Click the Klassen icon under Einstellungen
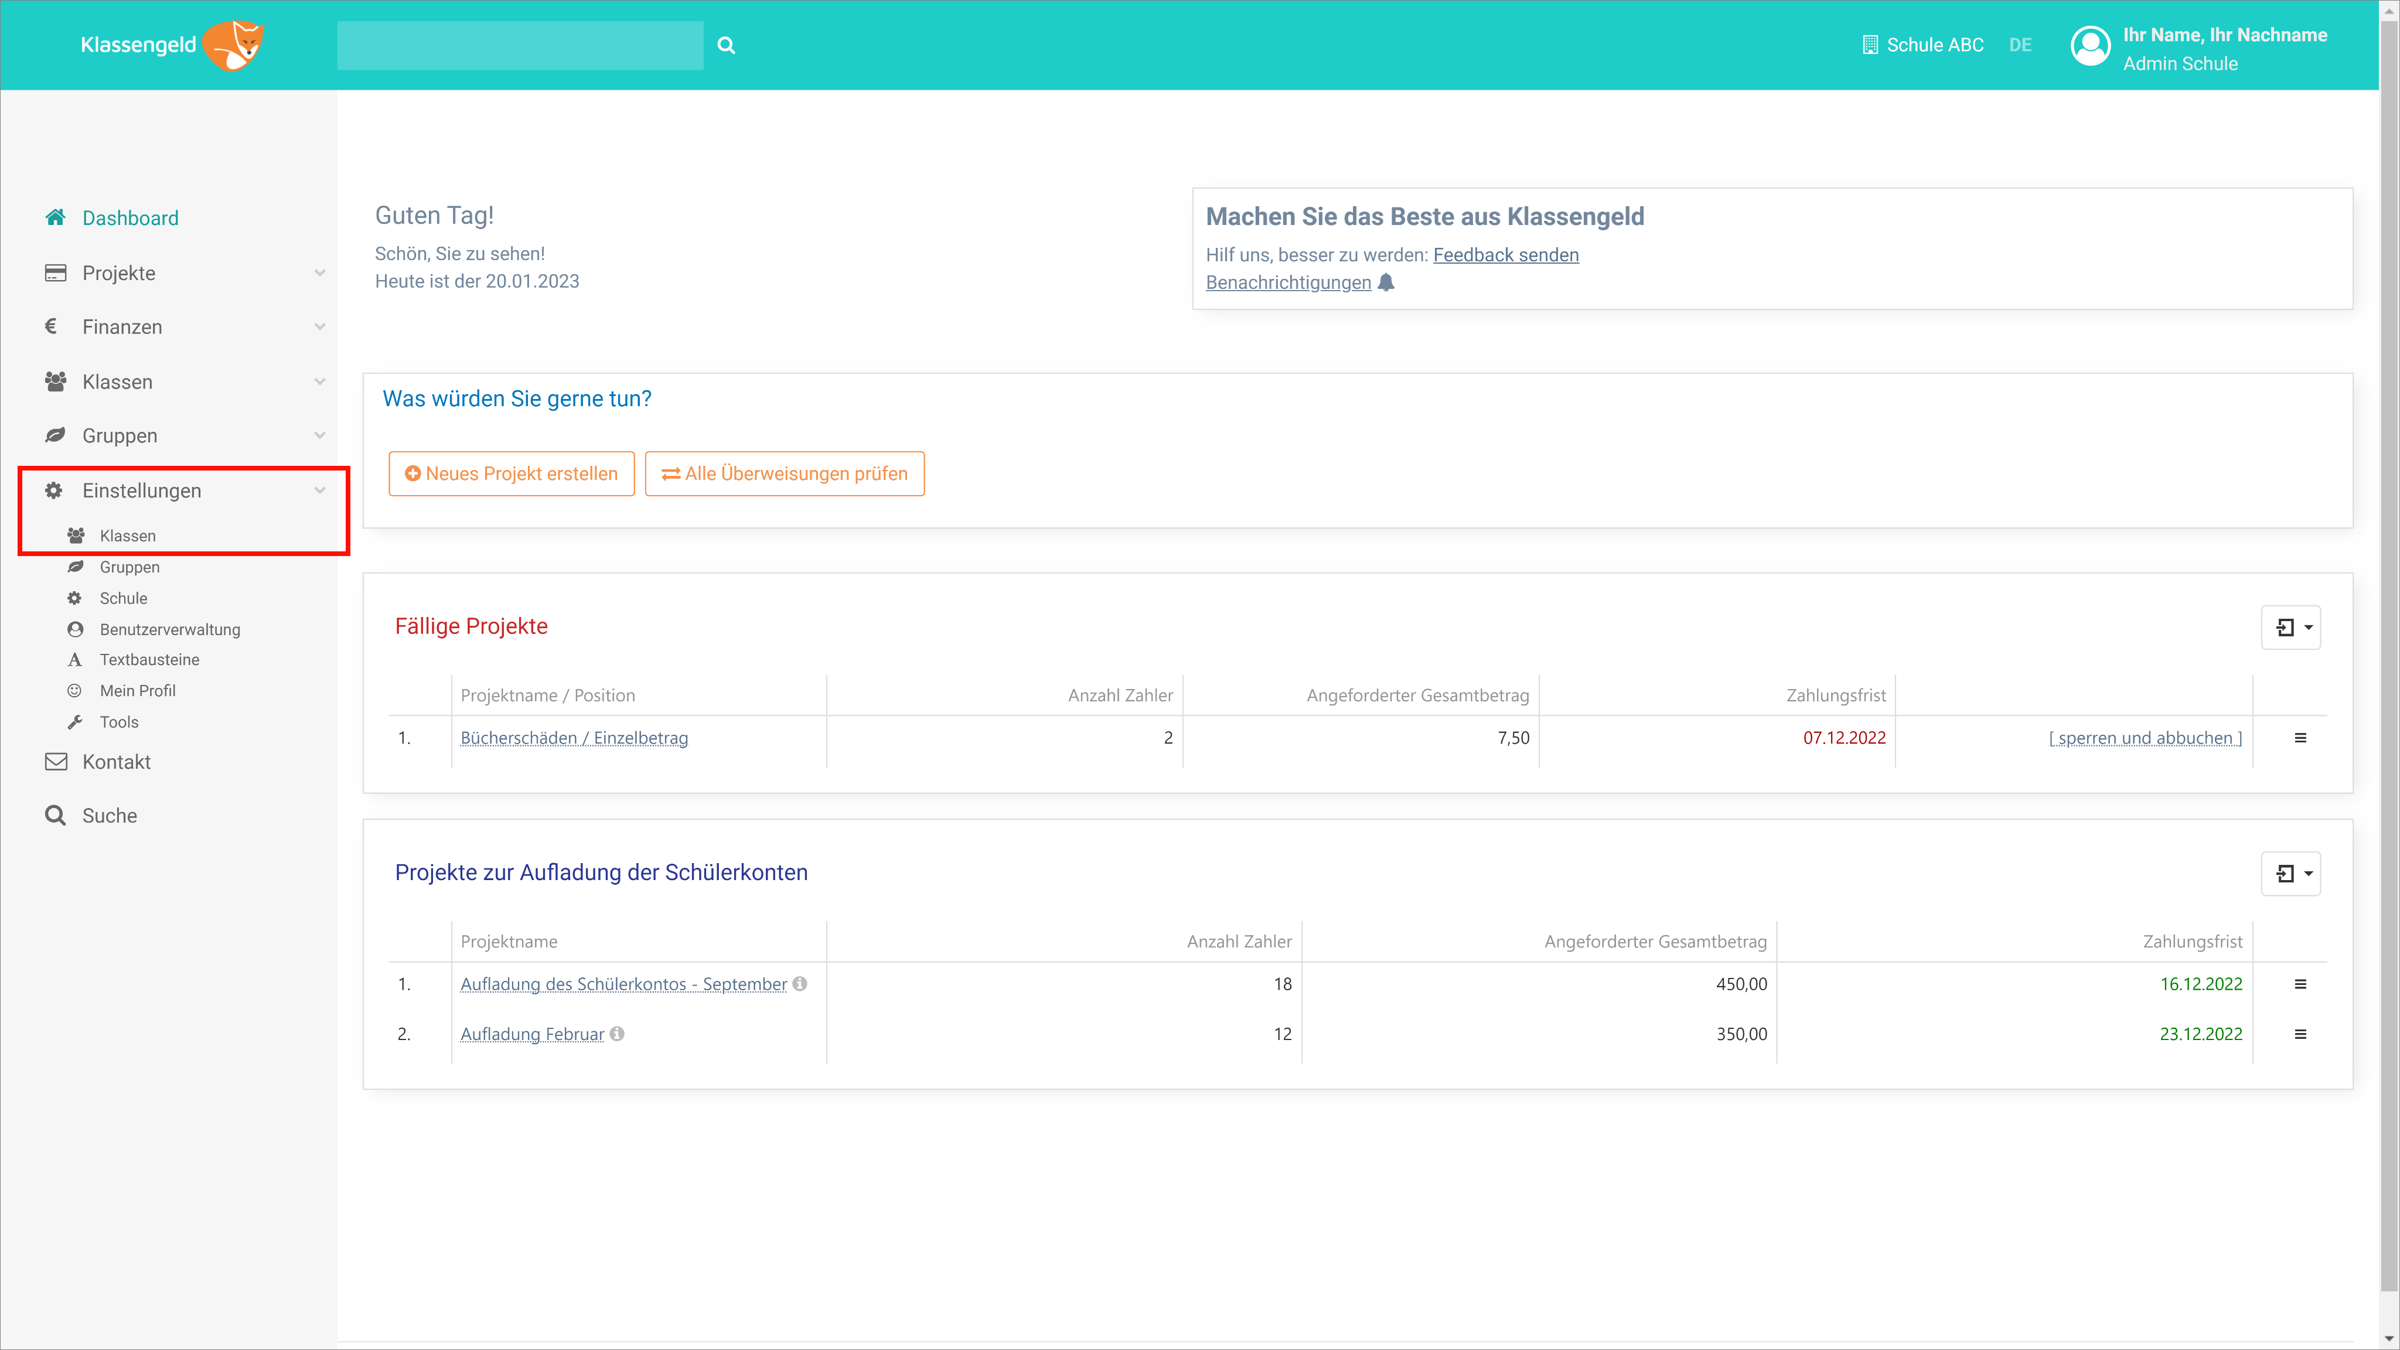2400x1350 pixels. pos(76,536)
